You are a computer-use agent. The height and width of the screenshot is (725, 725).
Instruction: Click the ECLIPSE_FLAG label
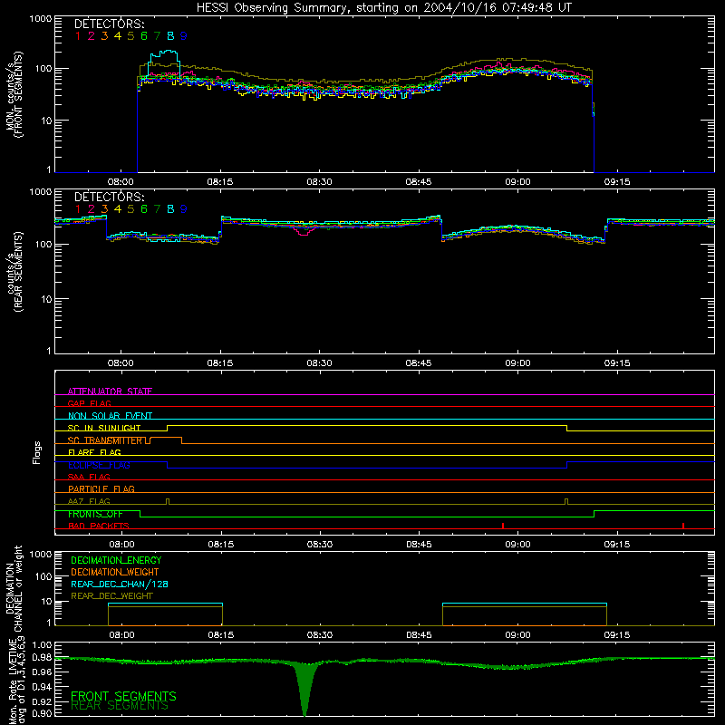coord(99,465)
